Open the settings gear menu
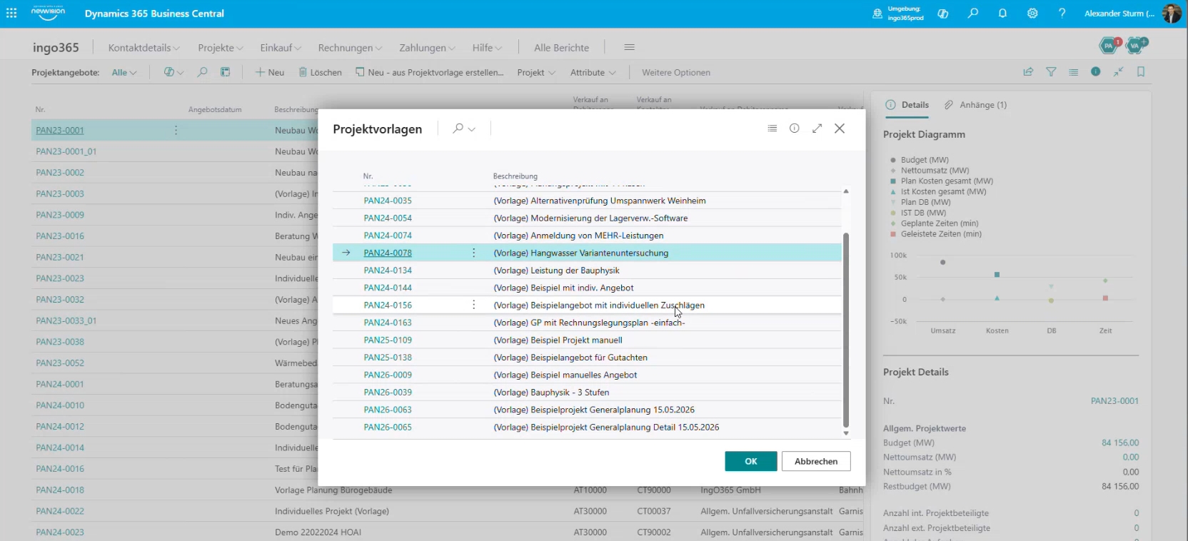The height and width of the screenshot is (541, 1188). tap(1032, 14)
